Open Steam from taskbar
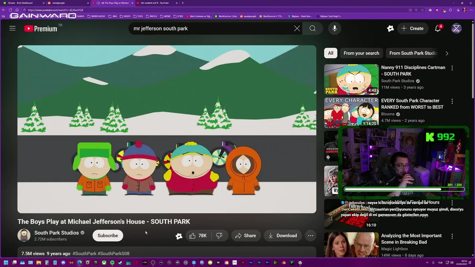Screen dimensions: 475x267 pos(120,263)
